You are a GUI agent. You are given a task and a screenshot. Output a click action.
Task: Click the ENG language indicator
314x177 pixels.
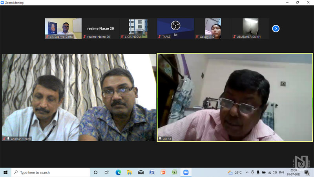(x=281, y=172)
